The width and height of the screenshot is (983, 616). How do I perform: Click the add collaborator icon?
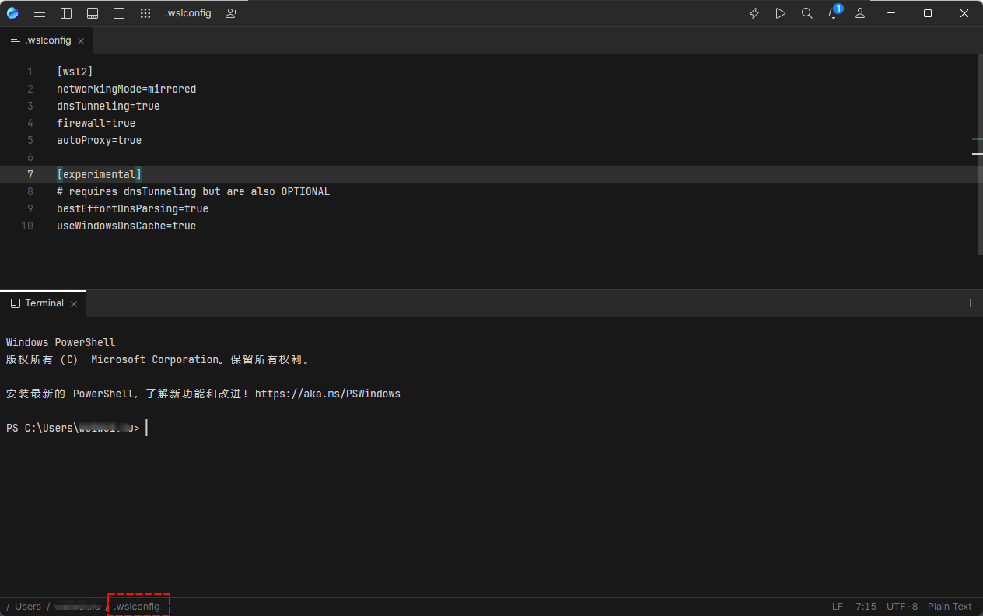tap(231, 13)
